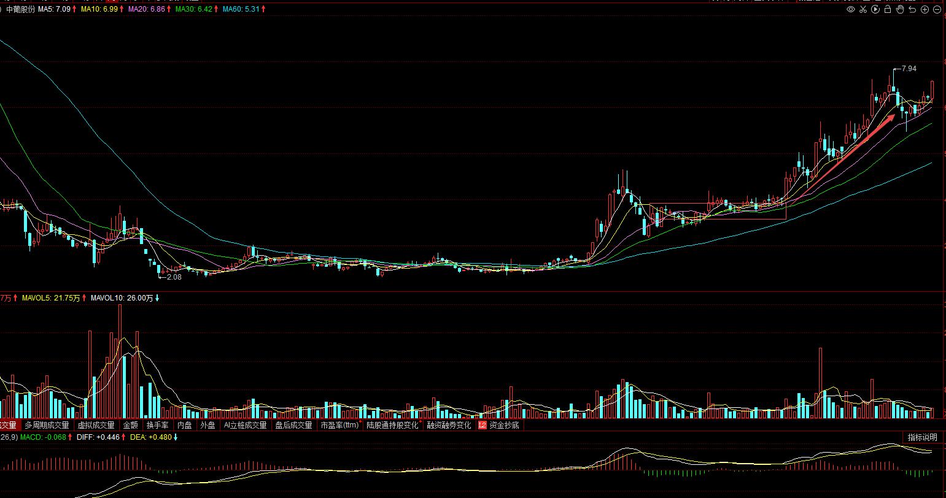Image resolution: width=946 pixels, height=498 pixels.
Task: Open the 换手率 indicator tab
Action: [157, 425]
